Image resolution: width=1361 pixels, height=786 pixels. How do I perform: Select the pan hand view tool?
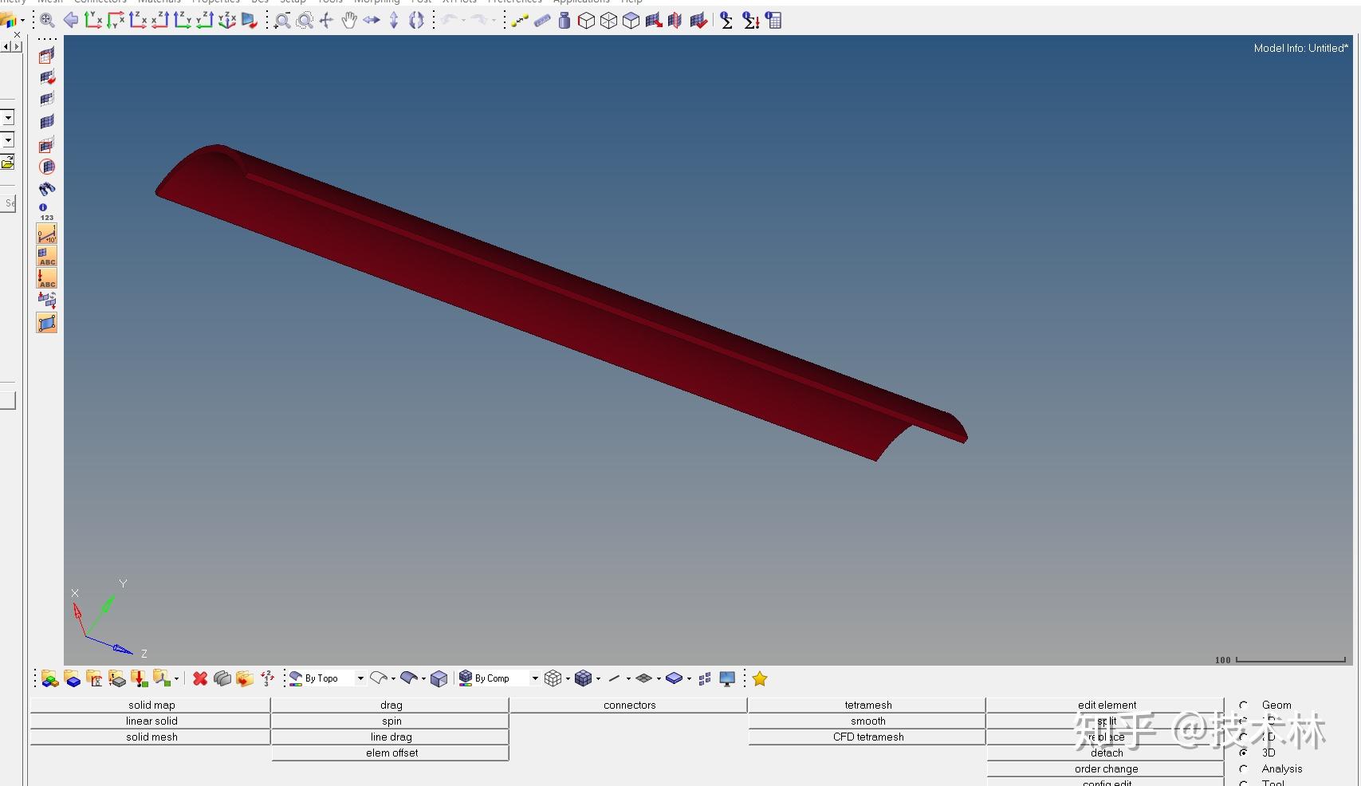(349, 21)
